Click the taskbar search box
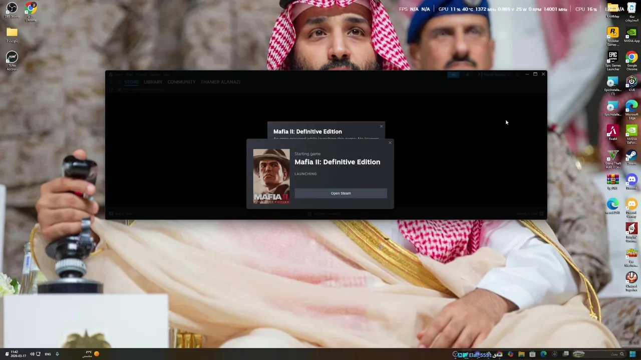The height and width of the screenshot is (360, 641). click(x=599, y=354)
